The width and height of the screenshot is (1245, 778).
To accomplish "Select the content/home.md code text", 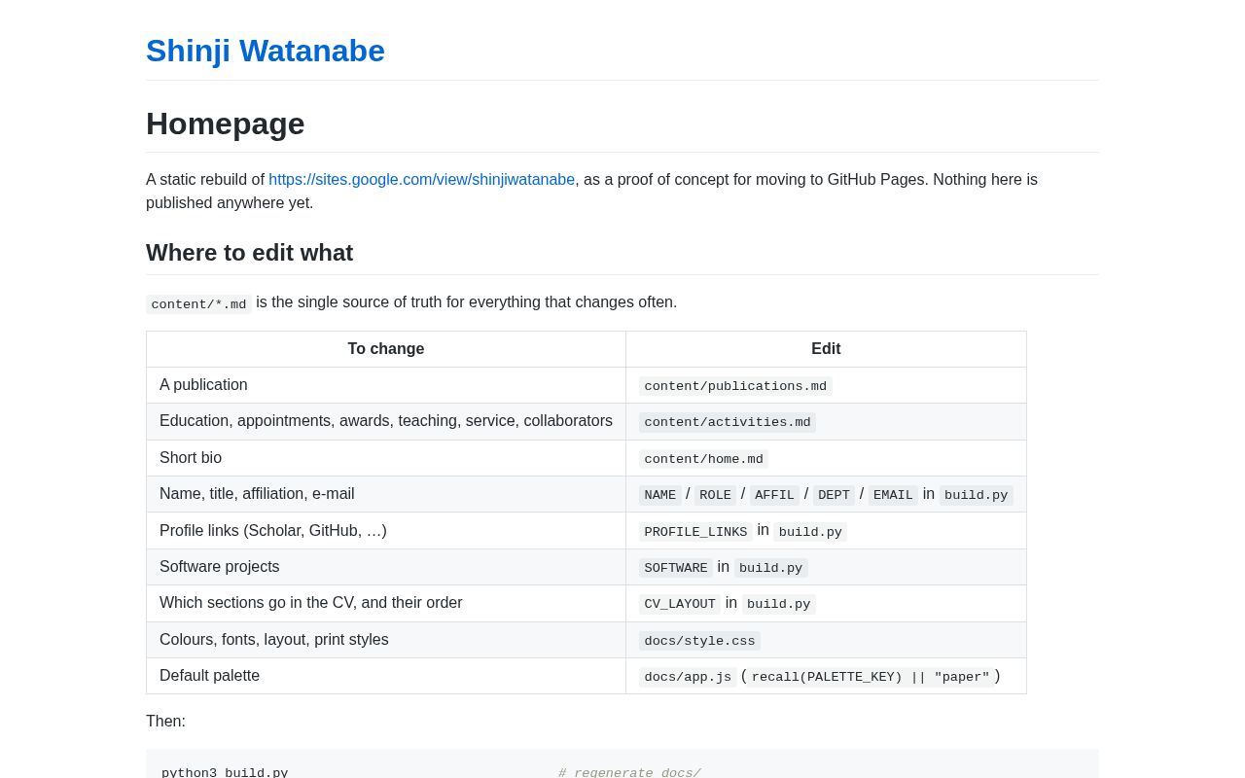I will [x=703, y=459].
